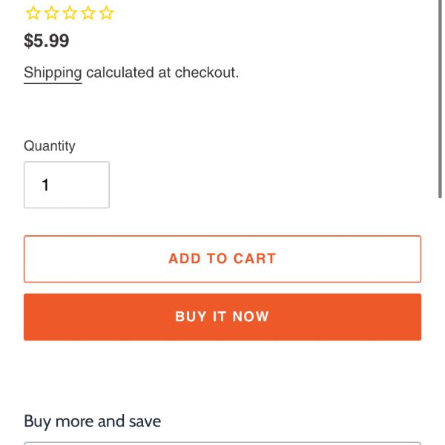Give five stars with the last star
Screen dimensions: 445x445
coord(106,13)
